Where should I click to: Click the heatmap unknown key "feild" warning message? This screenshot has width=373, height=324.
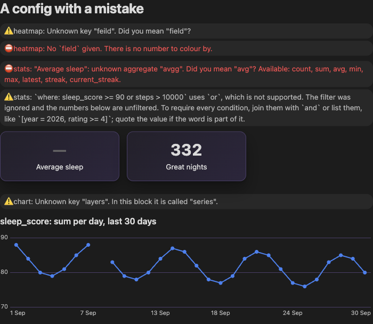(x=186, y=31)
